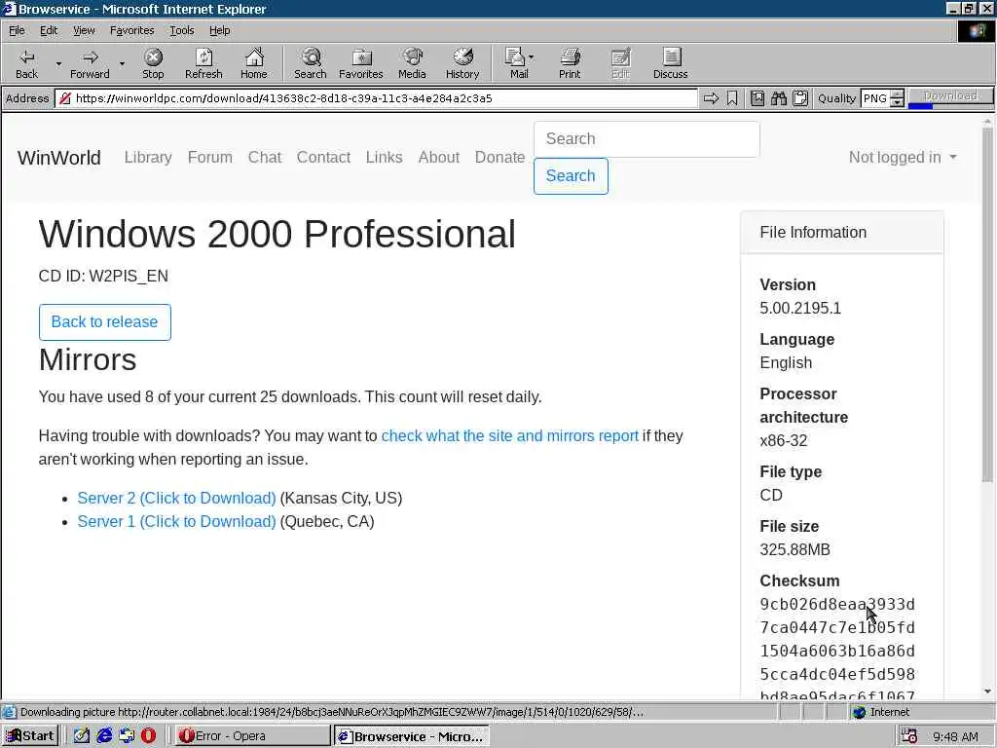Viewport: 997px width, 748px height.
Task: Launch Opera from quick launch
Action: pos(148,736)
